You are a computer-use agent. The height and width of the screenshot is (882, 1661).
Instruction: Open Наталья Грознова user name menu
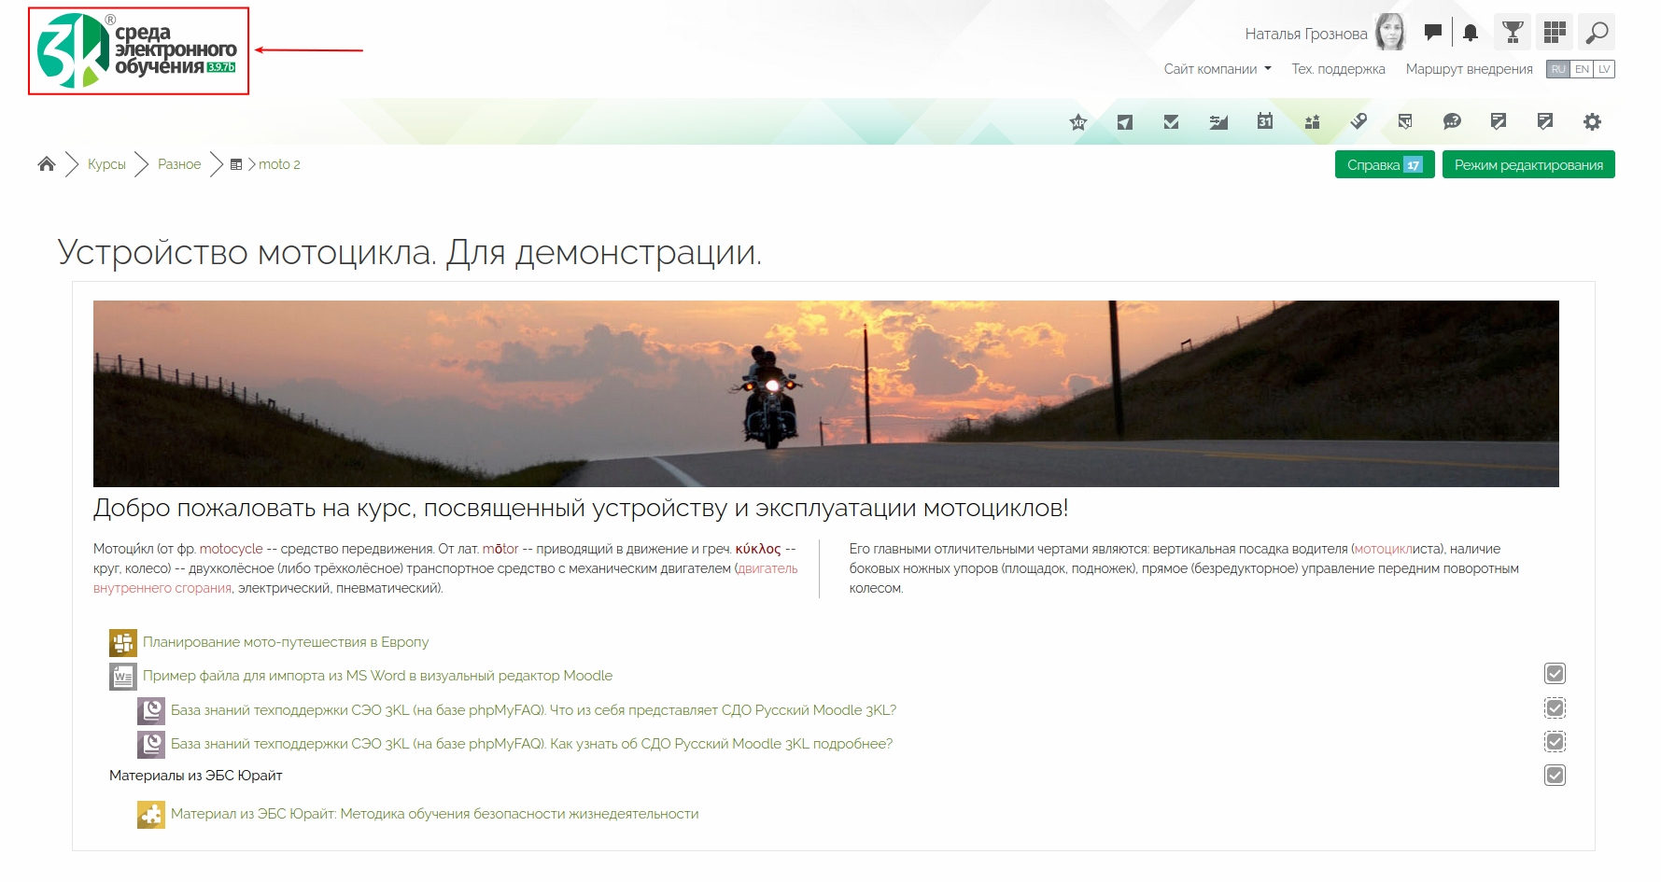coord(1305,34)
